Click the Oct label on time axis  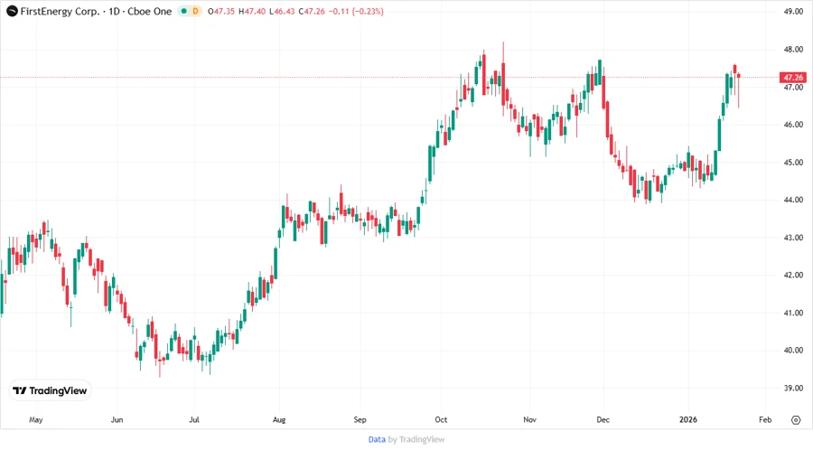pos(441,420)
